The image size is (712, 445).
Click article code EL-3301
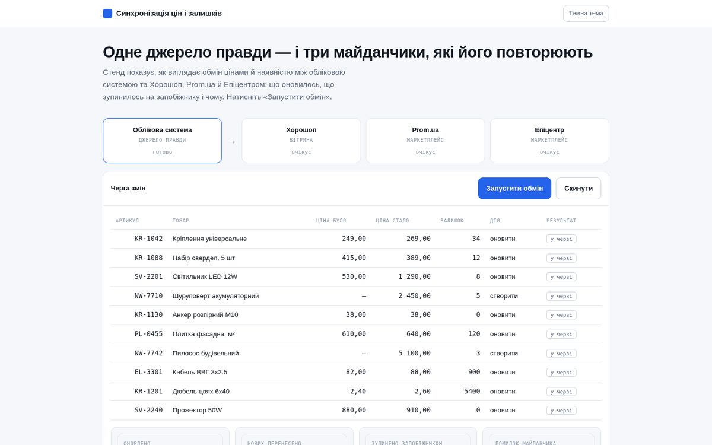pyautogui.click(x=148, y=372)
